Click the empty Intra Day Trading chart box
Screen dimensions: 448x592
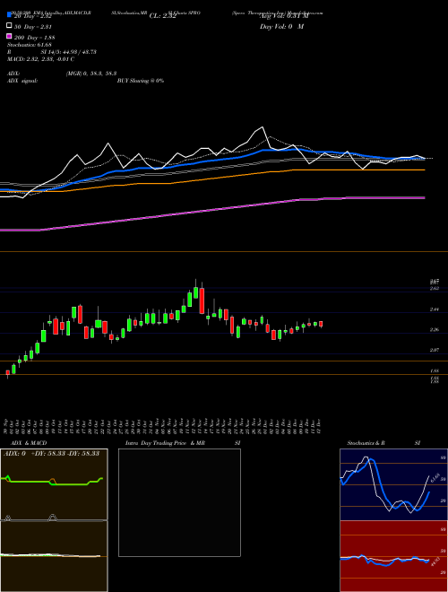point(179,502)
